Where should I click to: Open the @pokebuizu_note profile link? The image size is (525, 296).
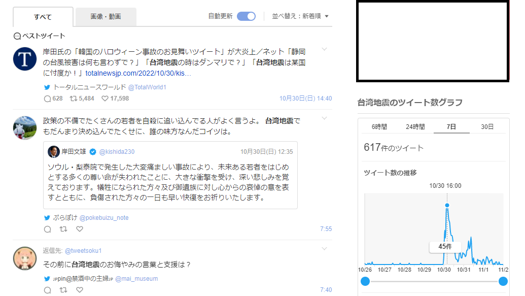[x=104, y=218]
